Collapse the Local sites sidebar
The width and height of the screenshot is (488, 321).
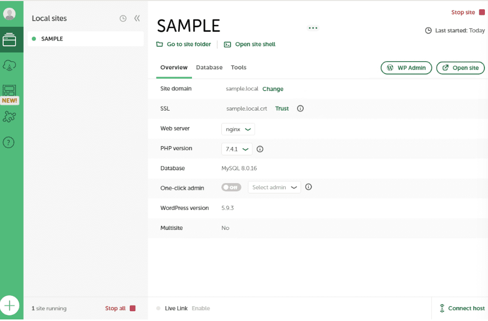point(137,19)
